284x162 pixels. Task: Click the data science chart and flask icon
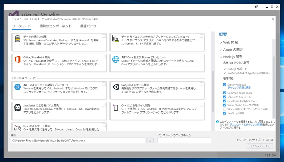coord(116,39)
